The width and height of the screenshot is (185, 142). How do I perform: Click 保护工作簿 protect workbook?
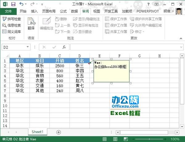[116, 25]
